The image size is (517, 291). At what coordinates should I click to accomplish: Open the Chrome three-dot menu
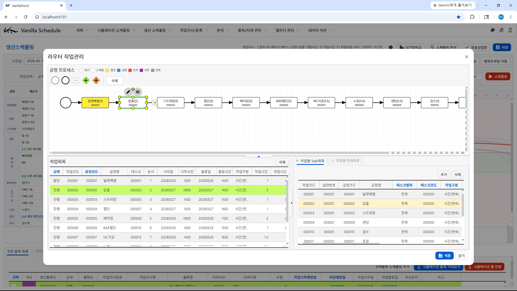tap(511, 17)
